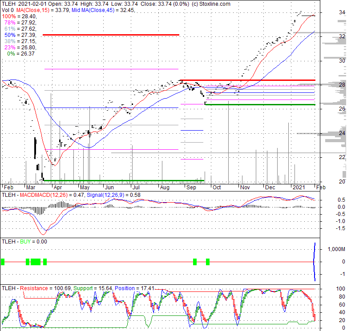Screen dimensions: 347x331
Task: Click the price axis label 24
Action: click(x=342, y=133)
